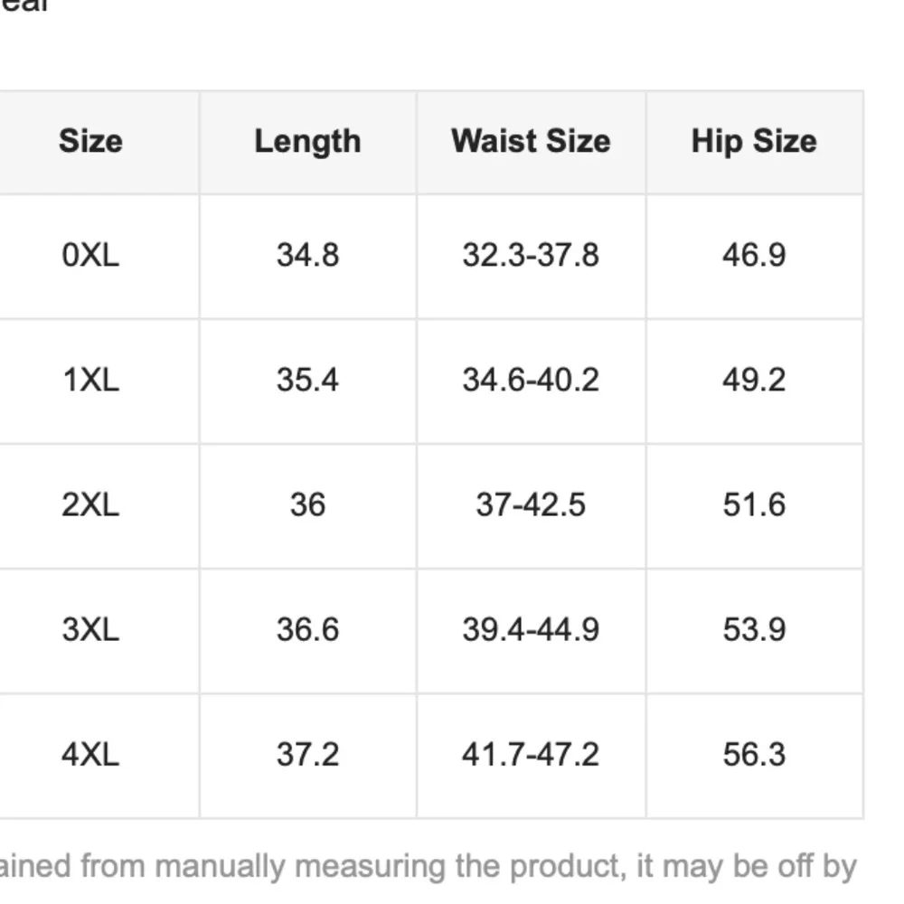Click the Length column header
The width and height of the screenshot is (904, 904).
point(307,142)
